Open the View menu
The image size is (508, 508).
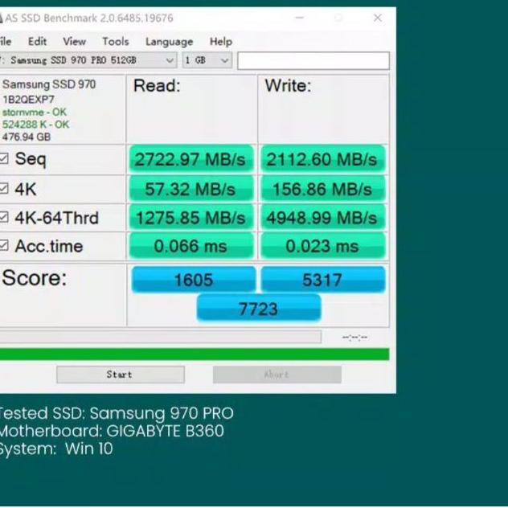click(x=74, y=42)
